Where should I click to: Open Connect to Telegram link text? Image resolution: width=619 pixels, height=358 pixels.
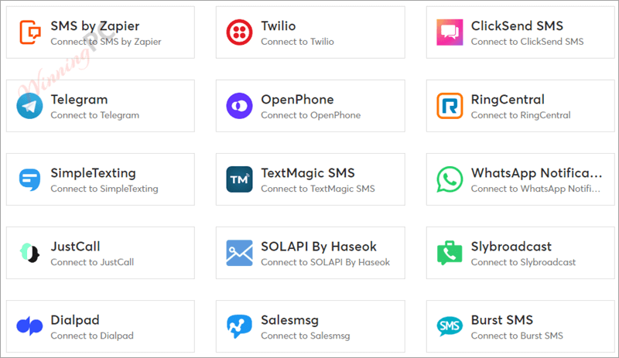click(x=94, y=115)
